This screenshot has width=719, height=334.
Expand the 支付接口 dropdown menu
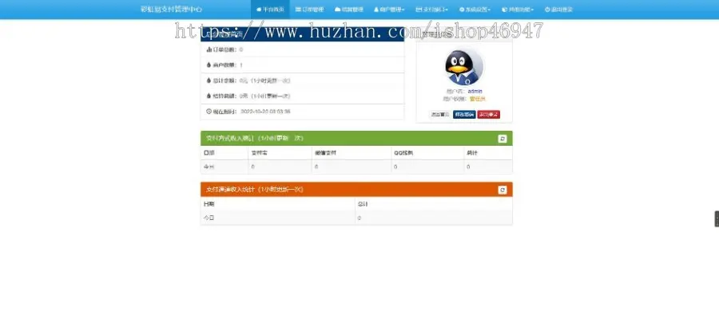(431, 10)
